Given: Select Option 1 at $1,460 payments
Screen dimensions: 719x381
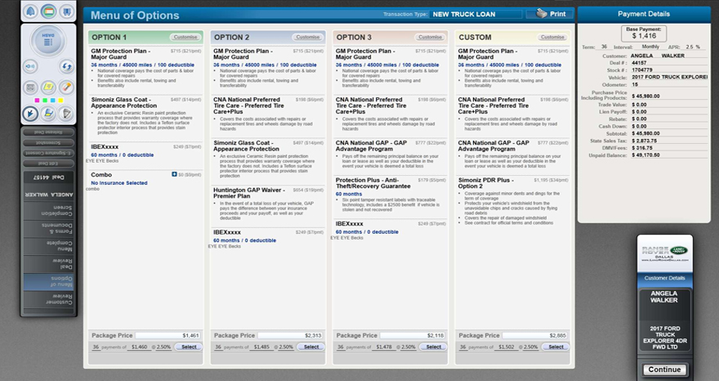Looking at the screenshot, I should [x=189, y=347].
